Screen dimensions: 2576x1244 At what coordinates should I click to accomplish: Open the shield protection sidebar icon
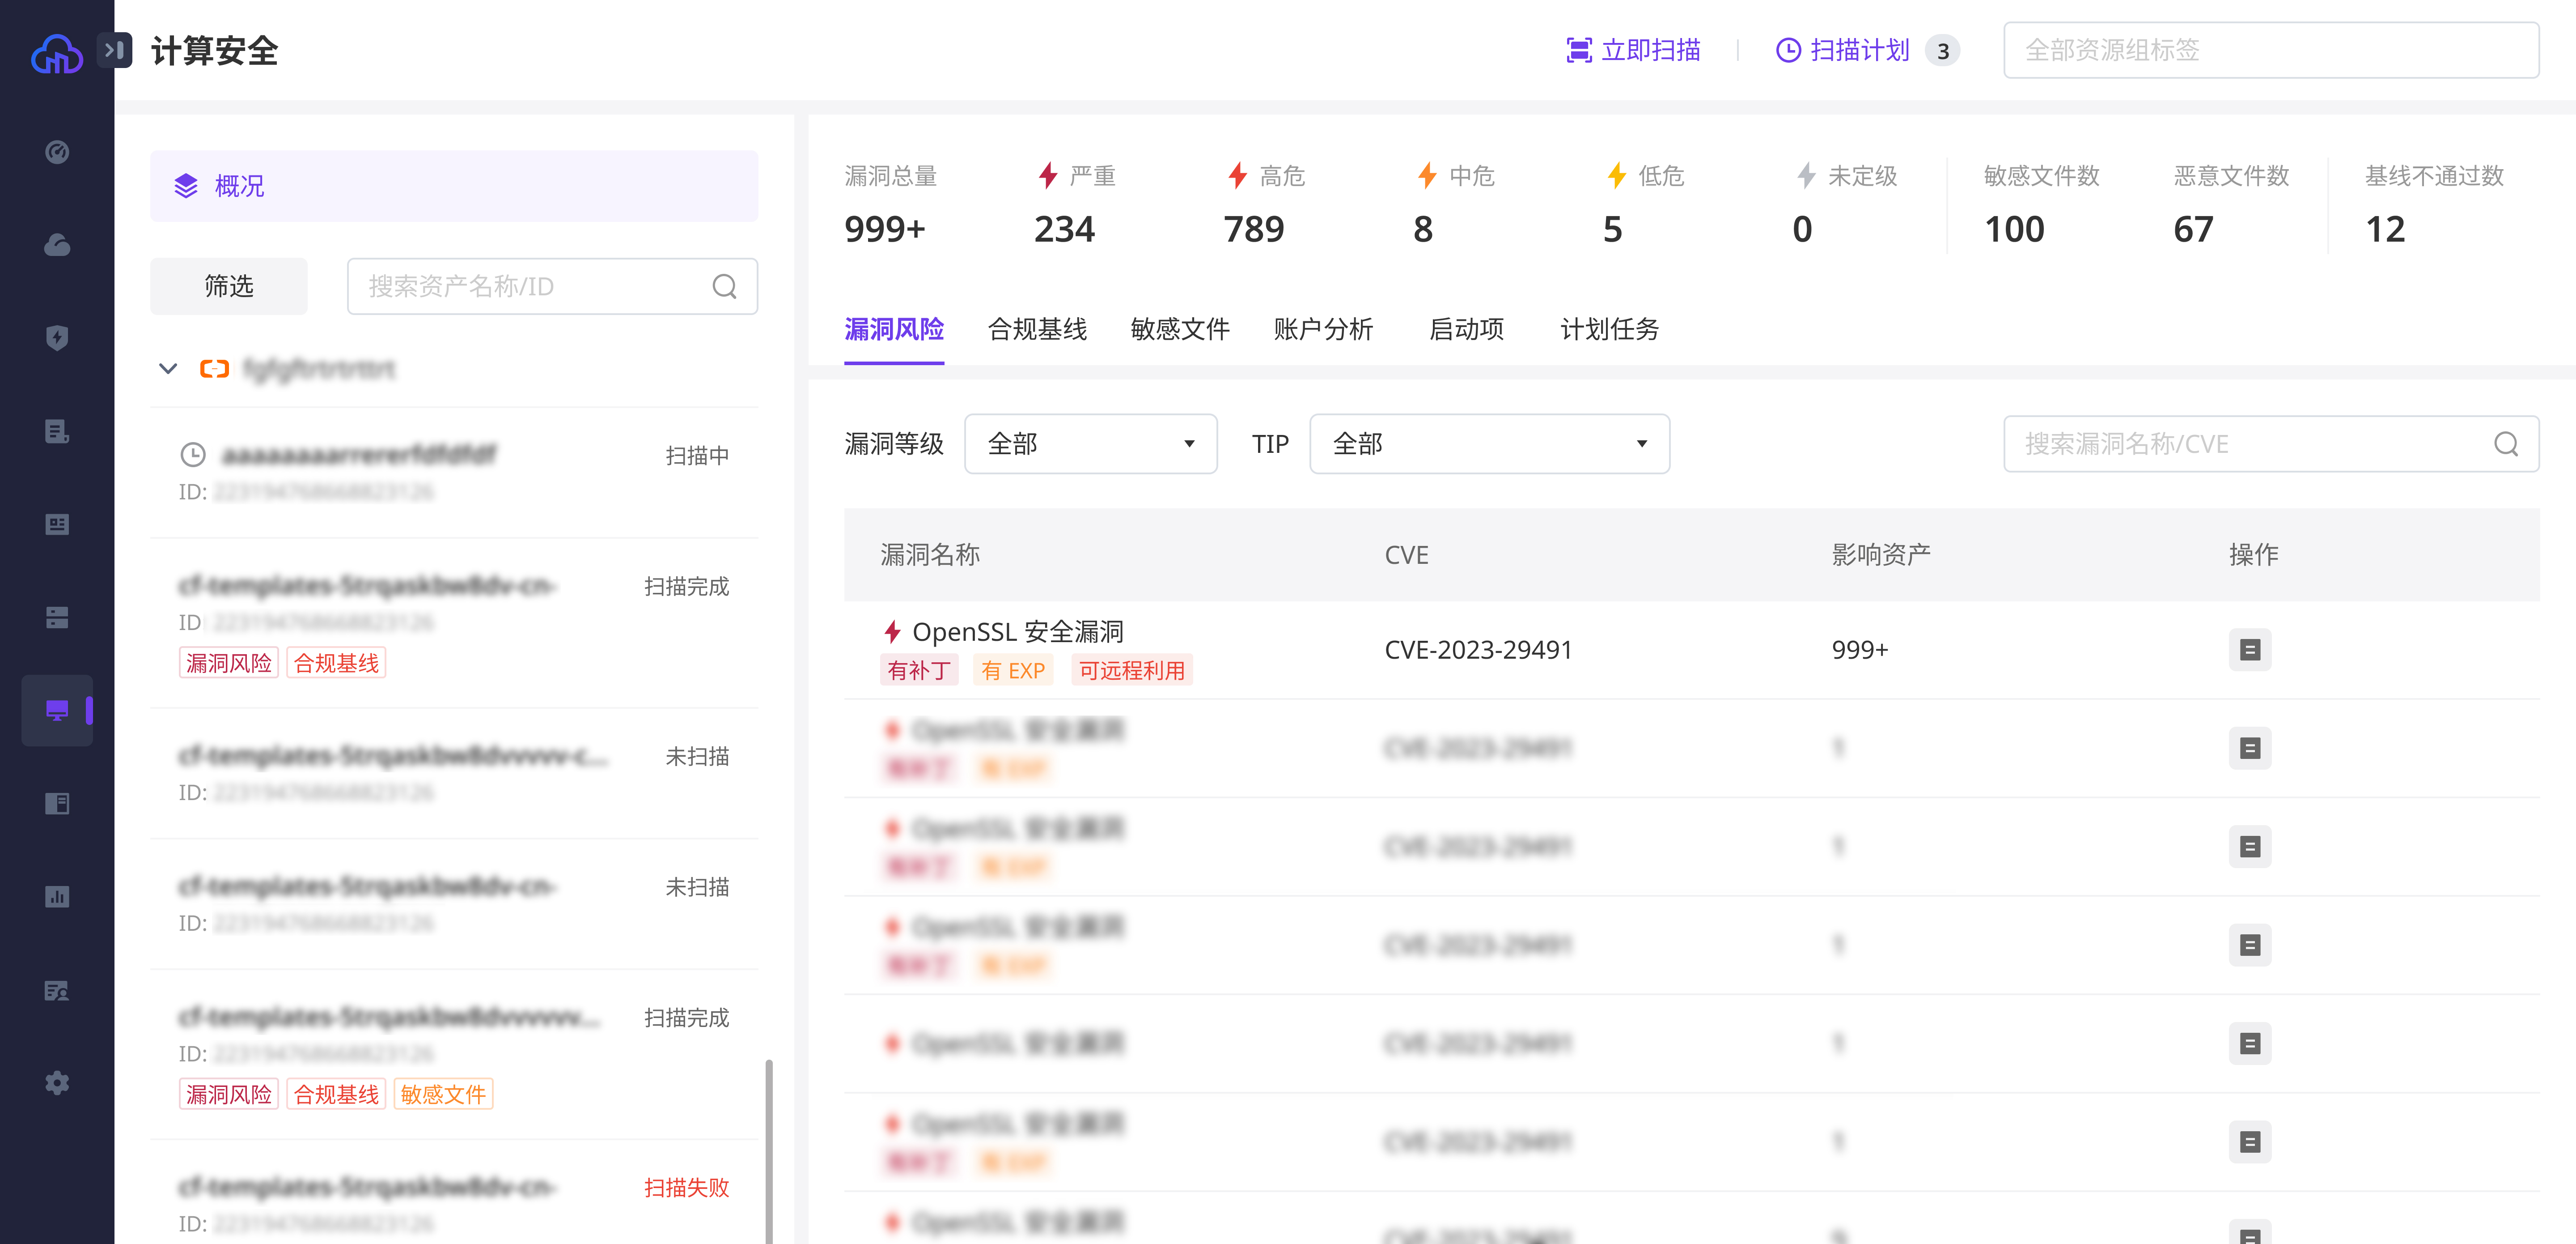click(57, 338)
